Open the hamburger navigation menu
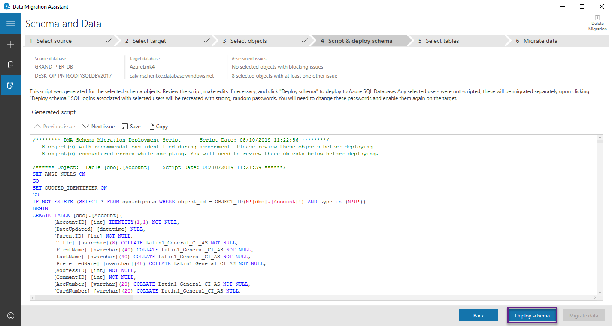Screen dimensions: 612x326 tap(11, 24)
